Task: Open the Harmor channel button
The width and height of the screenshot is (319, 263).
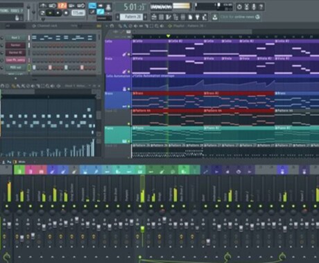Action: point(15,45)
